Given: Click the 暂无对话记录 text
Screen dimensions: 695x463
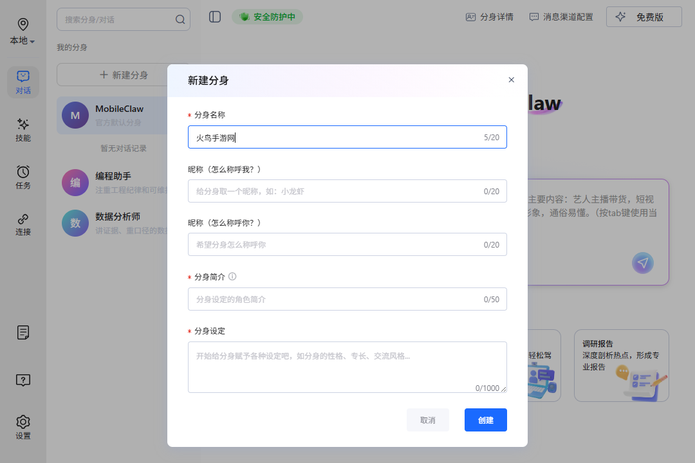Looking at the screenshot, I should click(123, 149).
